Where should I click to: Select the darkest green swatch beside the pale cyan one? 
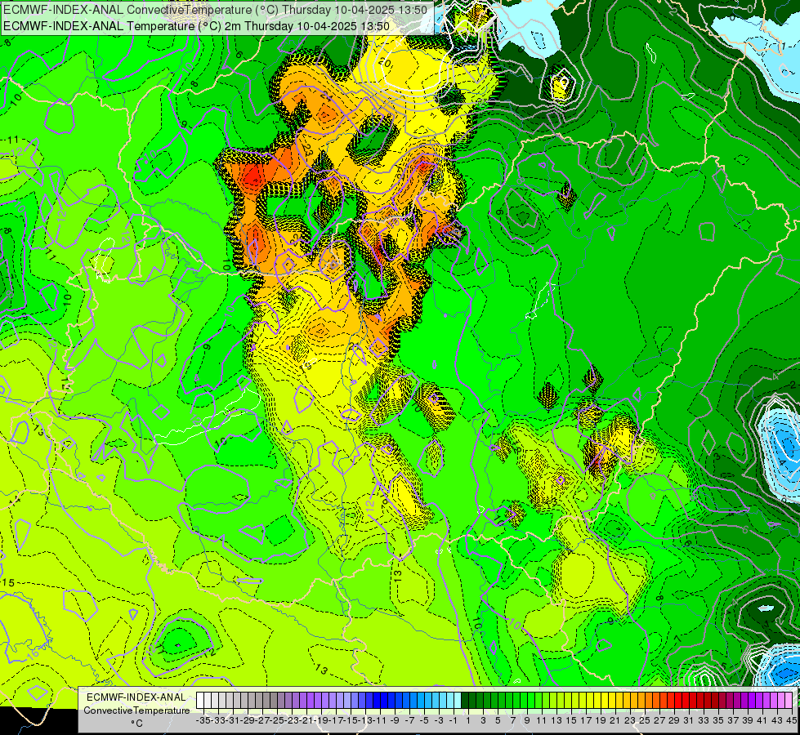click(465, 701)
